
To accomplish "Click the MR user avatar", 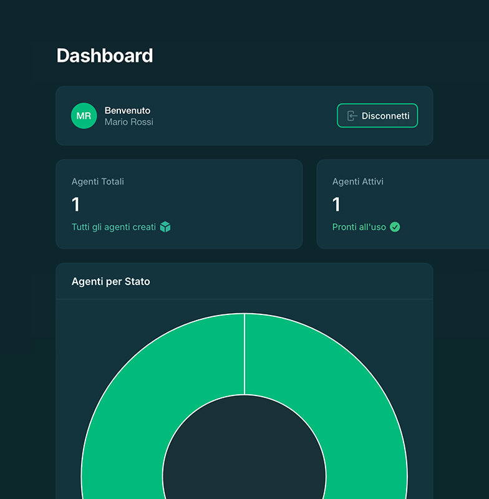I will (x=84, y=116).
